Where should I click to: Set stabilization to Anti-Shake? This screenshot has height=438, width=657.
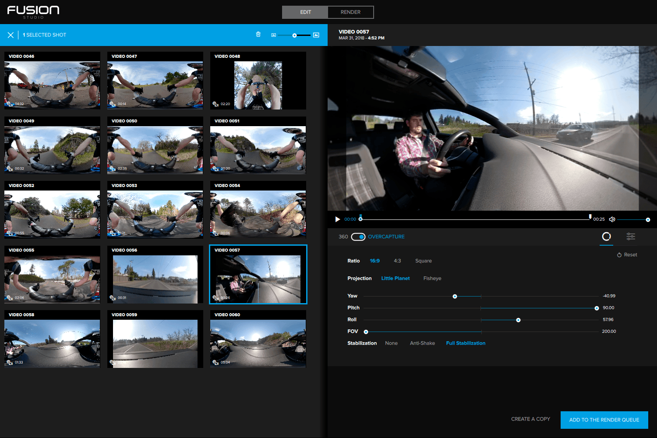423,343
